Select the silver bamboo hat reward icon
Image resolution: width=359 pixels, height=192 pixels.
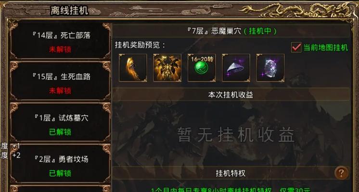point(236,68)
